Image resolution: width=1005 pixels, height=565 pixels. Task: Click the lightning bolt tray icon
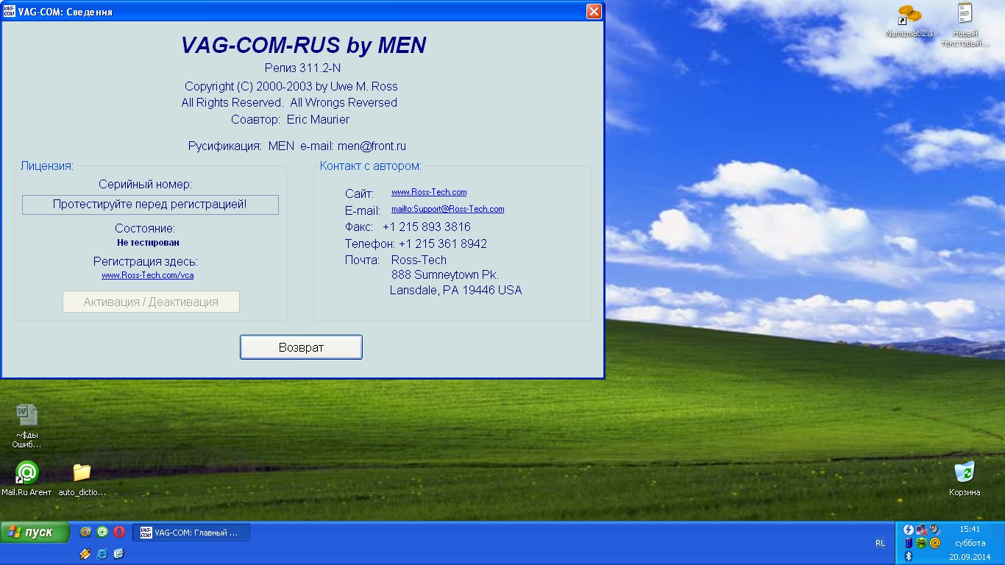pyautogui.click(x=909, y=530)
